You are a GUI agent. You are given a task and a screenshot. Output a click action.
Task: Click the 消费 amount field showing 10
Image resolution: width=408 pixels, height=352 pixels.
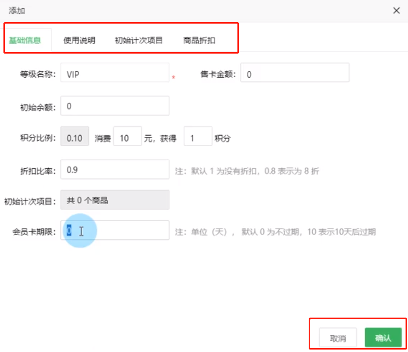coord(127,136)
